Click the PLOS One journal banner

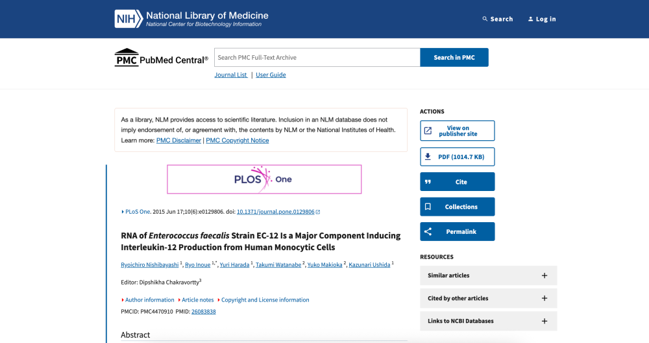coord(264,179)
